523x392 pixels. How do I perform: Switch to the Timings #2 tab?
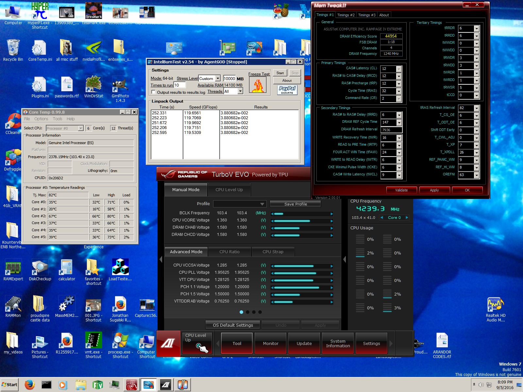(346, 15)
